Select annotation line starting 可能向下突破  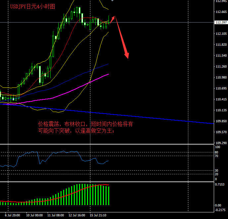[x=76, y=131]
